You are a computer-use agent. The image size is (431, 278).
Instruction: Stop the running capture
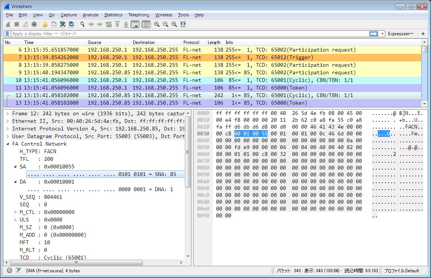pyautogui.click(x=17, y=24)
